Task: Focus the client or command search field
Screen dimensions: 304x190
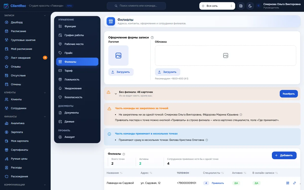Action: [136, 6]
